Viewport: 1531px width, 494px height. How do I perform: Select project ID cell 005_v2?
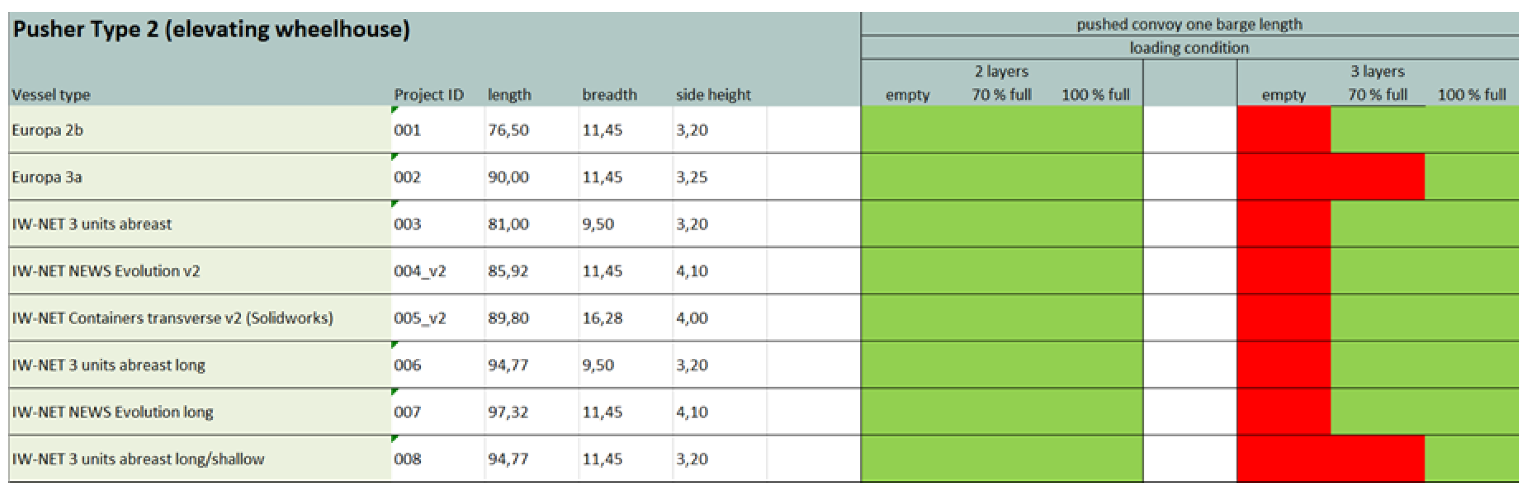click(x=419, y=318)
